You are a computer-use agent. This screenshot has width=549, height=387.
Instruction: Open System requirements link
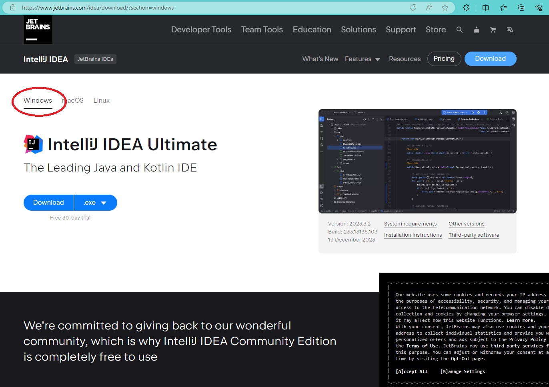click(x=410, y=224)
